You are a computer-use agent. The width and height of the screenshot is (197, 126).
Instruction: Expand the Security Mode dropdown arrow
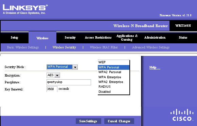75,67
